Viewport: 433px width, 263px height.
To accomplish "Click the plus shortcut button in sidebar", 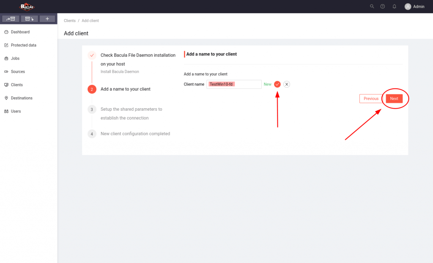I will pyautogui.click(x=47, y=19).
